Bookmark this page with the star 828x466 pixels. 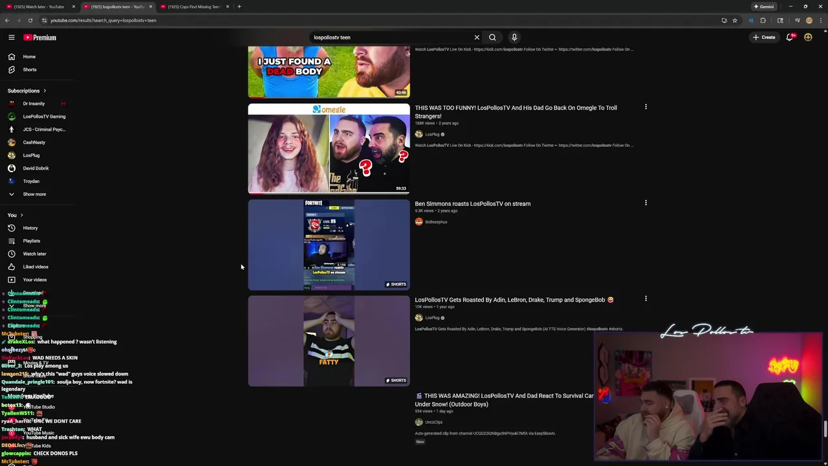pyautogui.click(x=735, y=20)
